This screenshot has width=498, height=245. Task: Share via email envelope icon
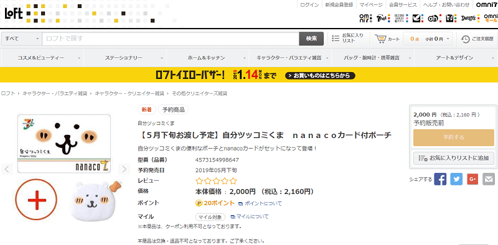point(489,179)
